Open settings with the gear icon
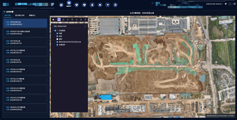 (235, 4)
